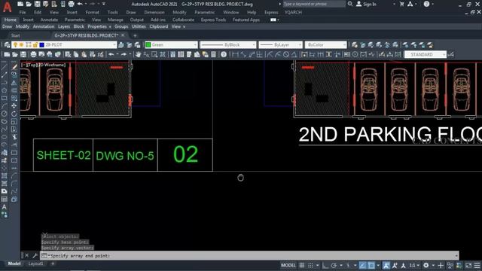
Task: Open the Help question mark toolbar icon
Action: coord(224,55)
